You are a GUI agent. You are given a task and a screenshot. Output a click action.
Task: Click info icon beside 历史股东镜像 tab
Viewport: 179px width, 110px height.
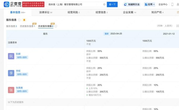pos(56,26)
